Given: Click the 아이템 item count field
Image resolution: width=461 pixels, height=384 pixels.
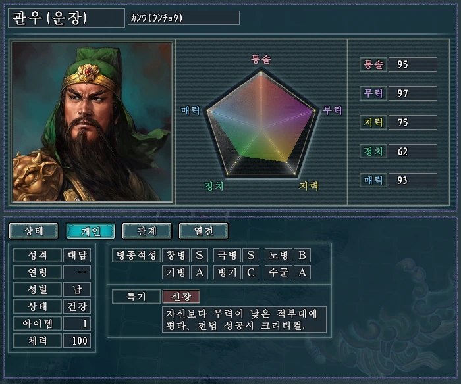Looking at the screenshot, I should (x=77, y=324).
